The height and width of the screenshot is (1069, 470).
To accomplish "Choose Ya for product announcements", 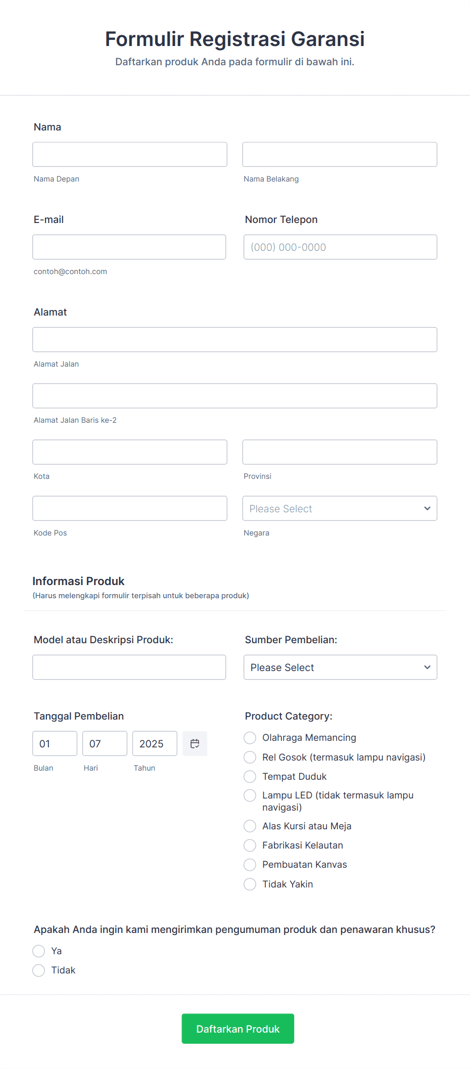I will tap(39, 951).
